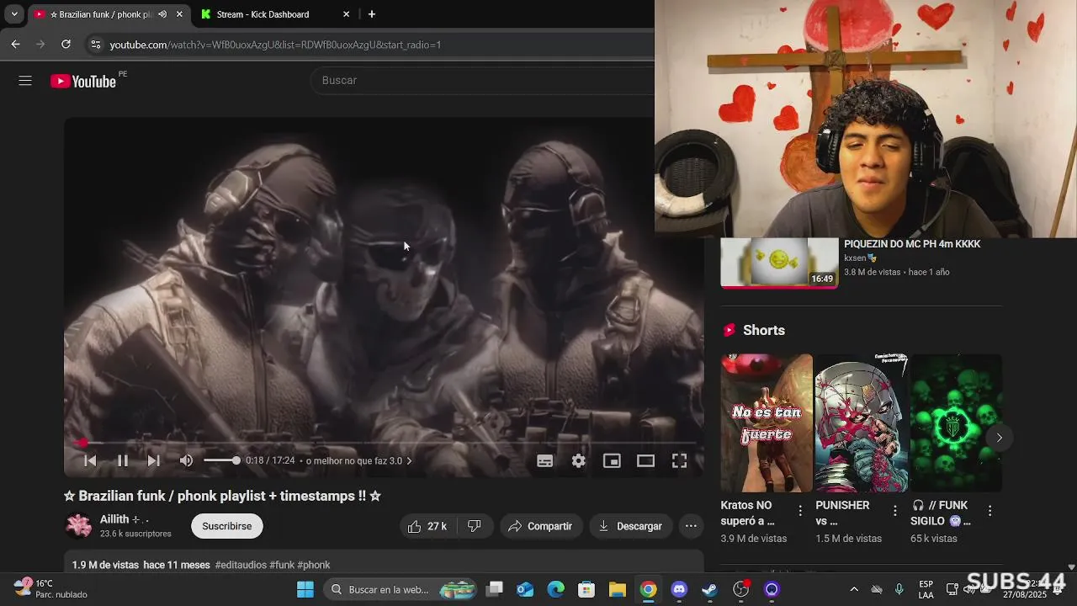Open more actions three-dot menu under video
Screen dimensions: 1077x606
click(x=691, y=526)
